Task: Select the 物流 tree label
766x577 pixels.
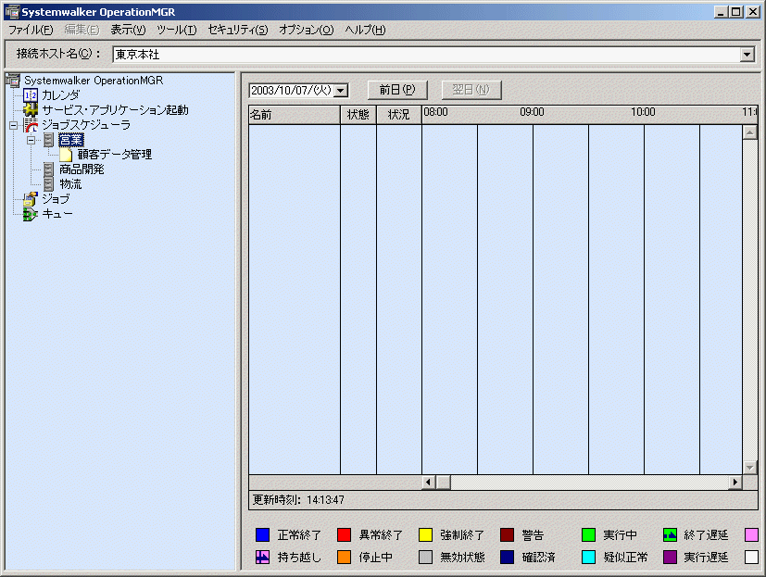Action: pyautogui.click(x=70, y=184)
